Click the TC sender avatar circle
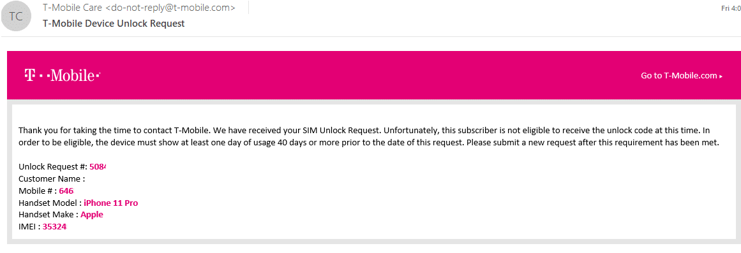This screenshot has height=253, width=741. click(15, 16)
